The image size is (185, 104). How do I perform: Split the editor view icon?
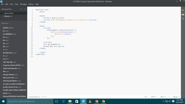pos(25,9)
